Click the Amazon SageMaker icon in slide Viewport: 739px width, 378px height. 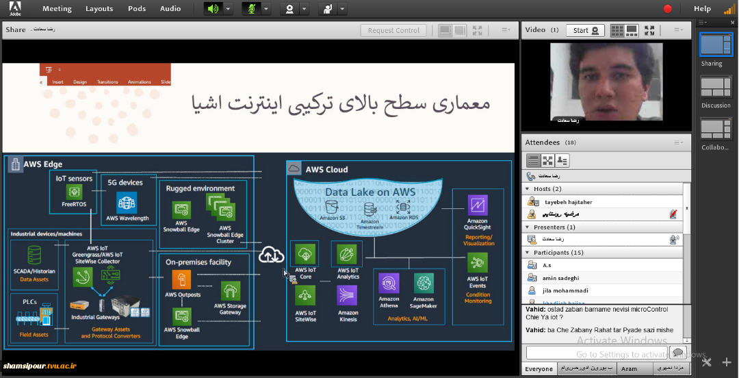(424, 283)
